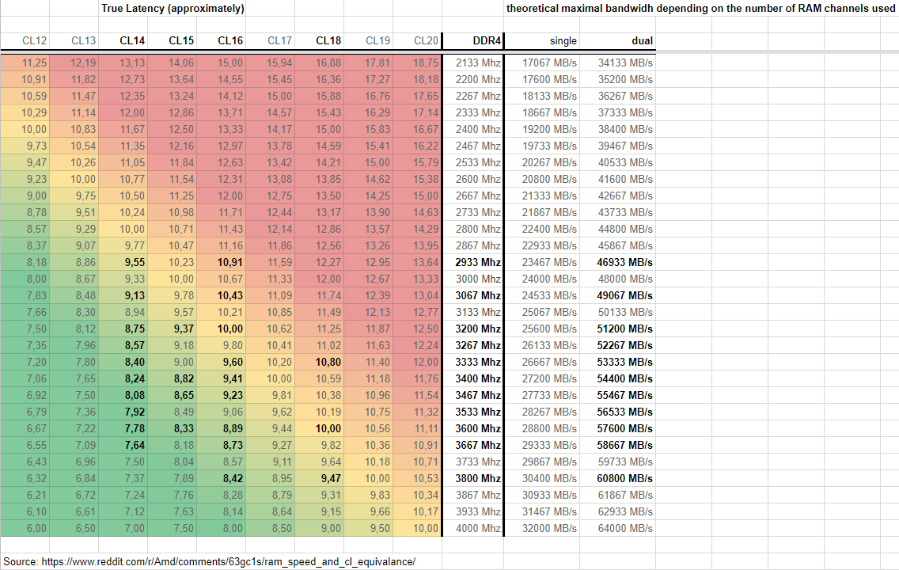Select bold CL14 value 7,78 in 3600 Mhz row
899x570 pixels.
tap(123, 428)
